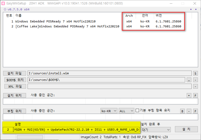This screenshot has width=201, height=140.
Task: Click the B button on boot location row
Action: click(x=183, y=111)
